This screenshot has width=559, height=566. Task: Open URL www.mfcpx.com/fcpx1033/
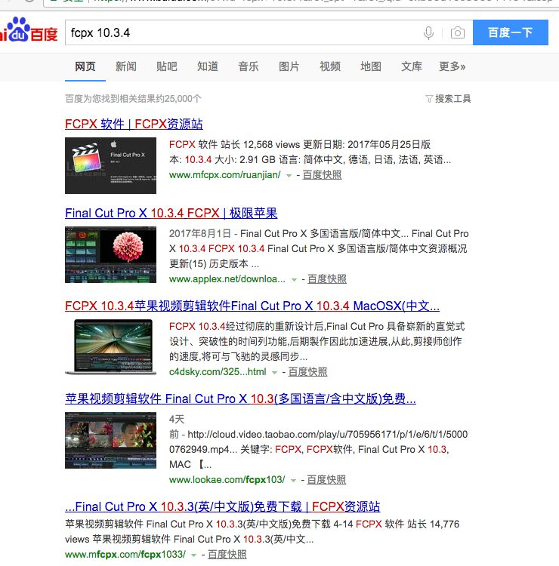[x=125, y=555]
